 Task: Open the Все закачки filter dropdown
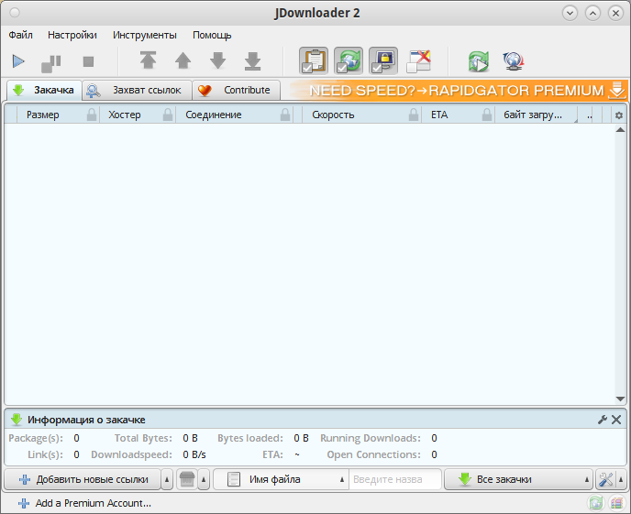click(519, 479)
